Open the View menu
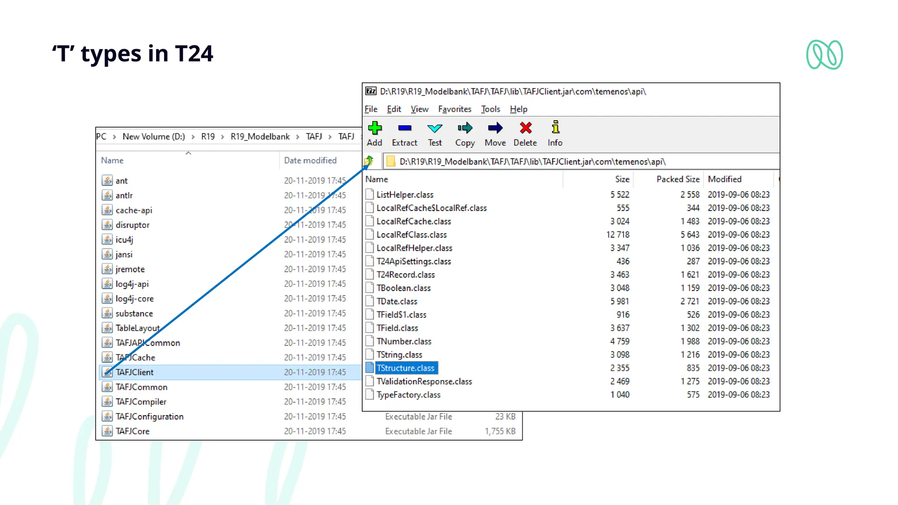Viewport: 898px width, 505px height. tap(419, 109)
